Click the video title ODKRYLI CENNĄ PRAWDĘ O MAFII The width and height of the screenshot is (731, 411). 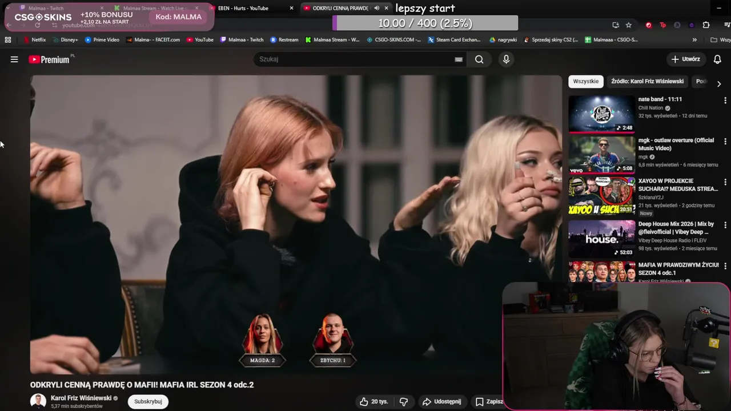point(142,385)
